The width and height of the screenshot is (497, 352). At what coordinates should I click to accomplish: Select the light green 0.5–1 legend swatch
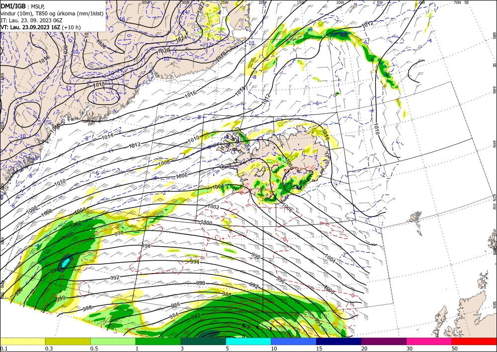point(113,341)
